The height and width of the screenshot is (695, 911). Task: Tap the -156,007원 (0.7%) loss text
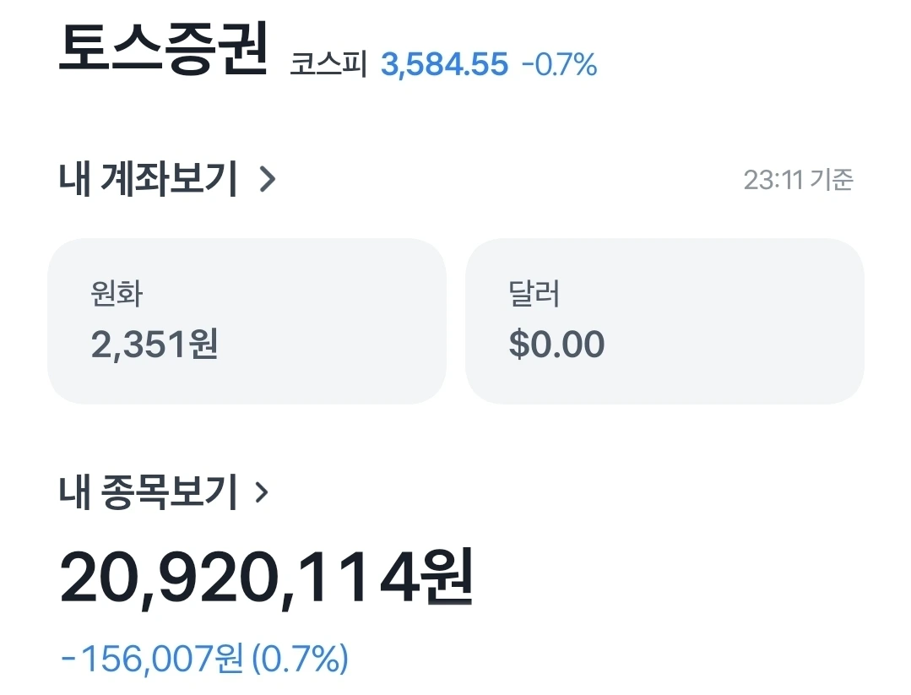[x=204, y=659]
